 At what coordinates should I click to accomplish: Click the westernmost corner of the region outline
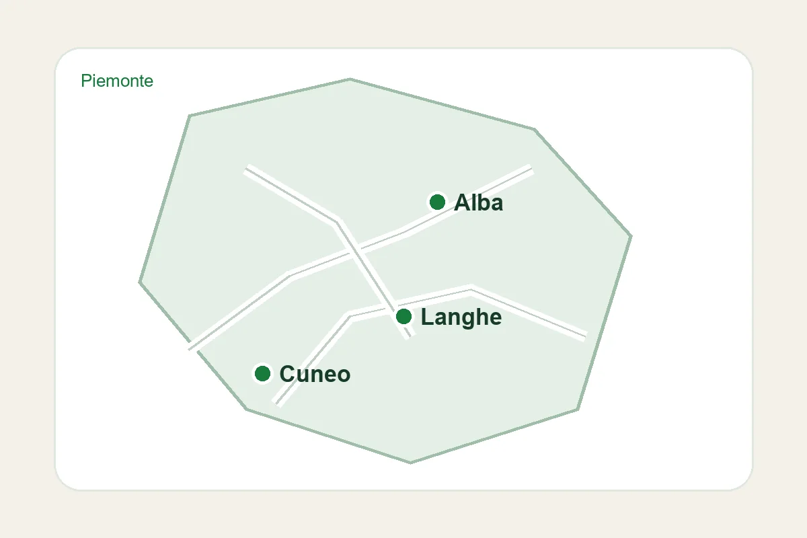140,282
